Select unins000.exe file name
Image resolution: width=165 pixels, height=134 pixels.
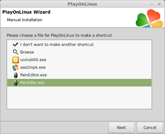(x=33, y=60)
